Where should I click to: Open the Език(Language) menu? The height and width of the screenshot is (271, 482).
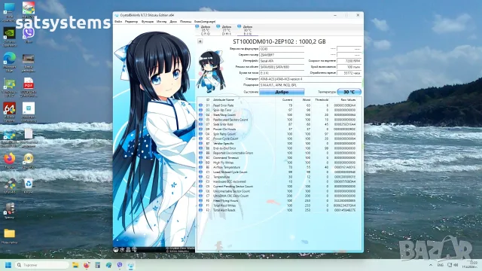click(x=205, y=22)
